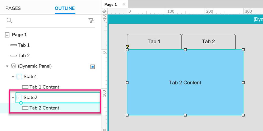Select the Tab 2 outline item
Viewport: 263px width, 131px height.
pos(24,56)
